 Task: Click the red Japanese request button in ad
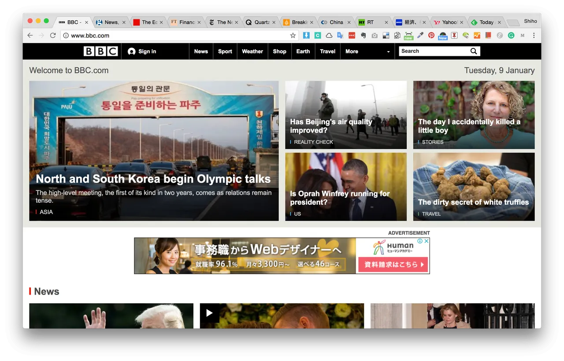click(393, 265)
